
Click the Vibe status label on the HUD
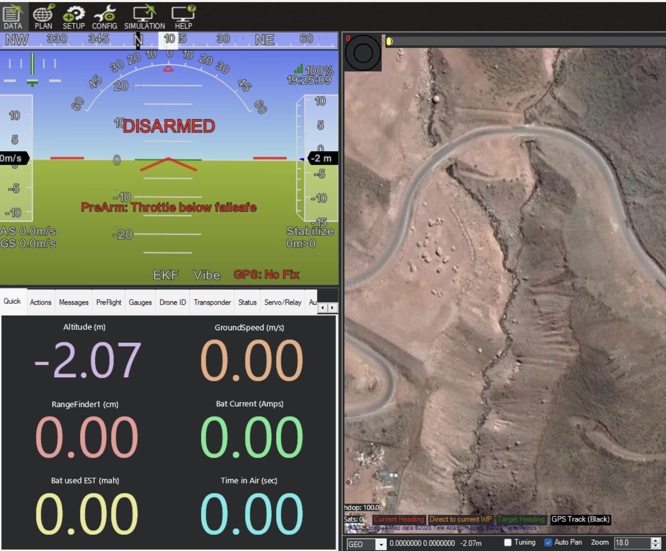207,275
